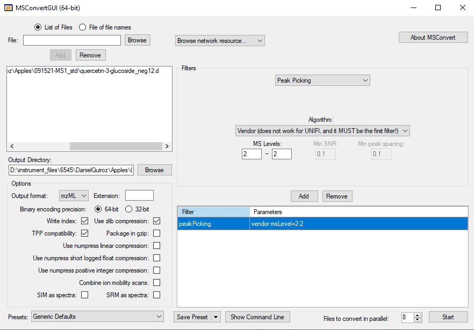Screen dimensions: 474x330
Task: Choose 32-bit binary encoding precision
Action: (x=129, y=209)
